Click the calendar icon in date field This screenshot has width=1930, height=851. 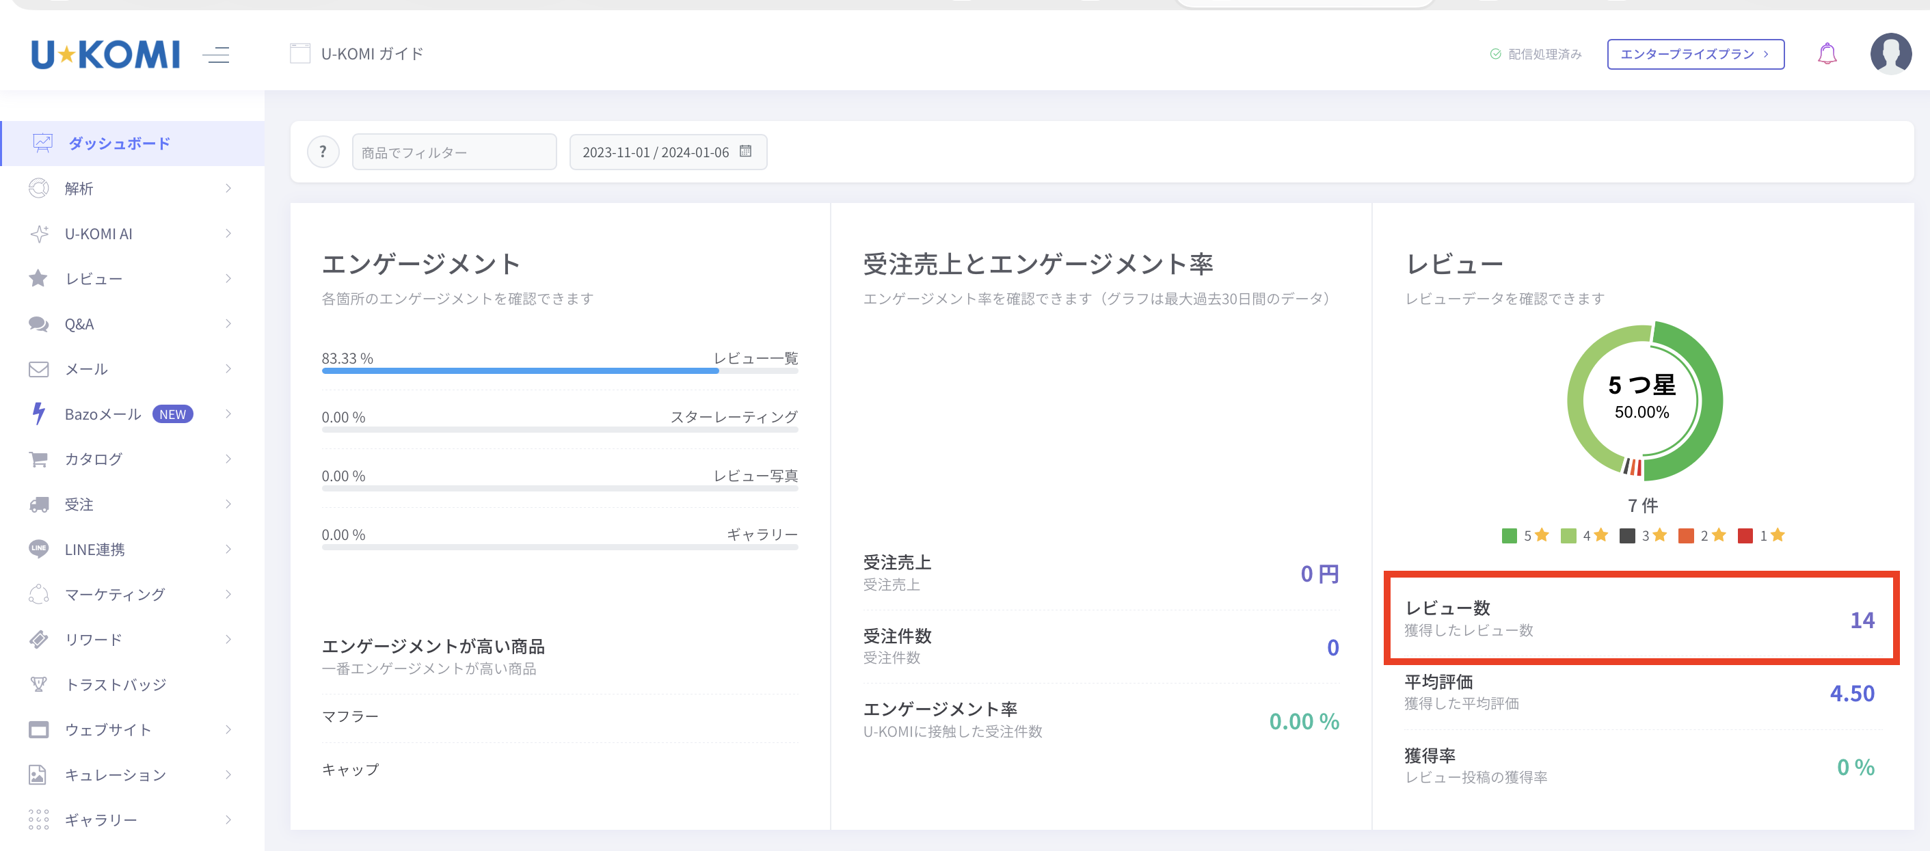(745, 151)
